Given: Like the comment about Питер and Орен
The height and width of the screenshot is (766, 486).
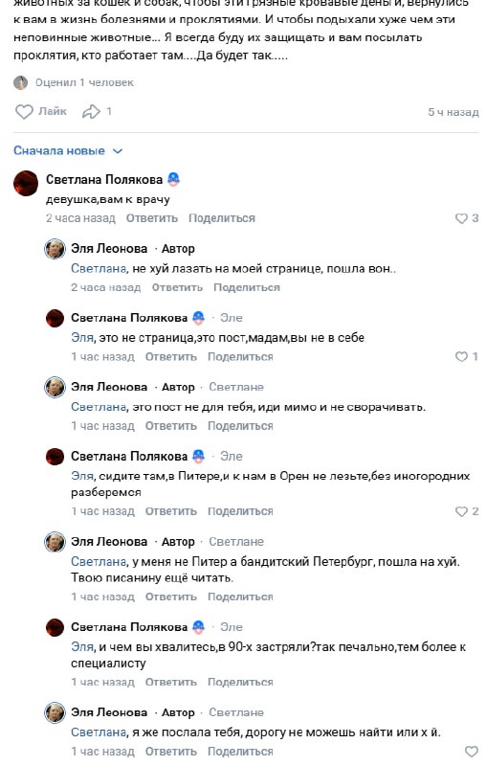Looking at the screenshot, I should click(461, 511).
